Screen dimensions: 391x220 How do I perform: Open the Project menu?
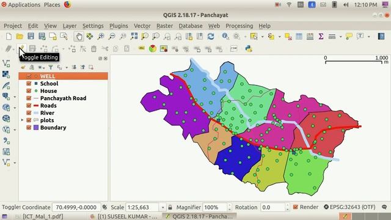tap(13, 26)
